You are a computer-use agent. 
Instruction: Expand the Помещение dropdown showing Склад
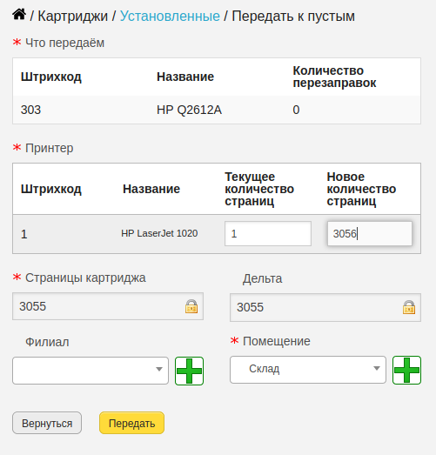coord(308,370)
